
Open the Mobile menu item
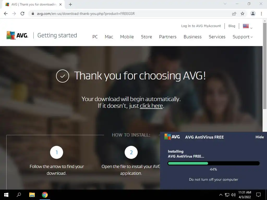point(127,37)
